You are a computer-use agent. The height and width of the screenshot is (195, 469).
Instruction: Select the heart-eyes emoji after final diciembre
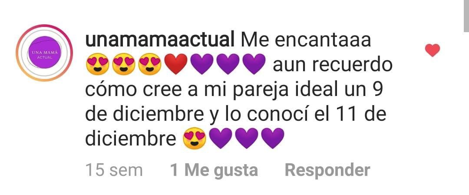pos(195,138)
